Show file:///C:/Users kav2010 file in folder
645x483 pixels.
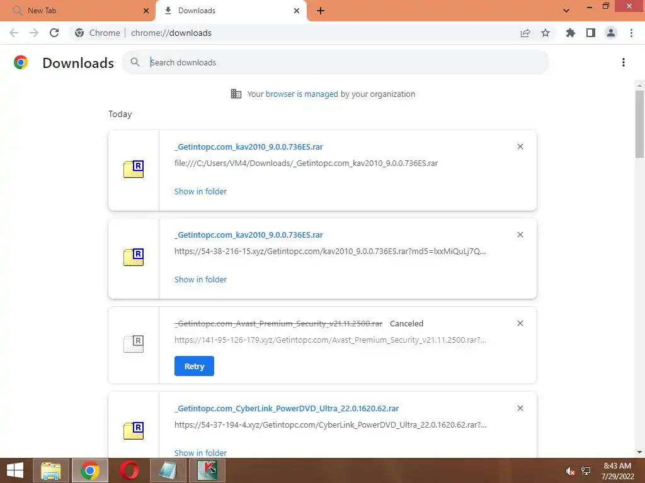(x=200, y=191)
